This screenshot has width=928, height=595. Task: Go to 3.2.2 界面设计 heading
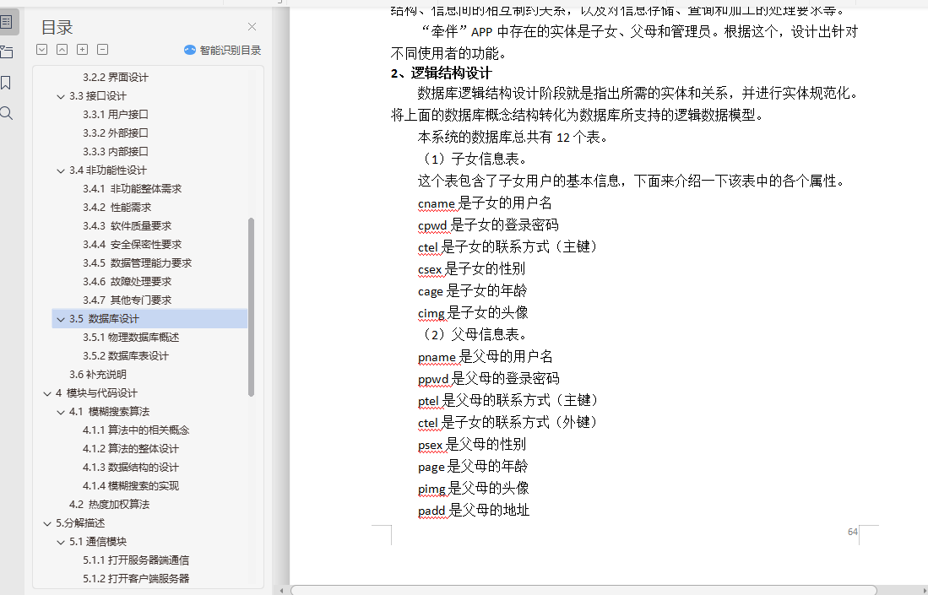coord(116,78)
